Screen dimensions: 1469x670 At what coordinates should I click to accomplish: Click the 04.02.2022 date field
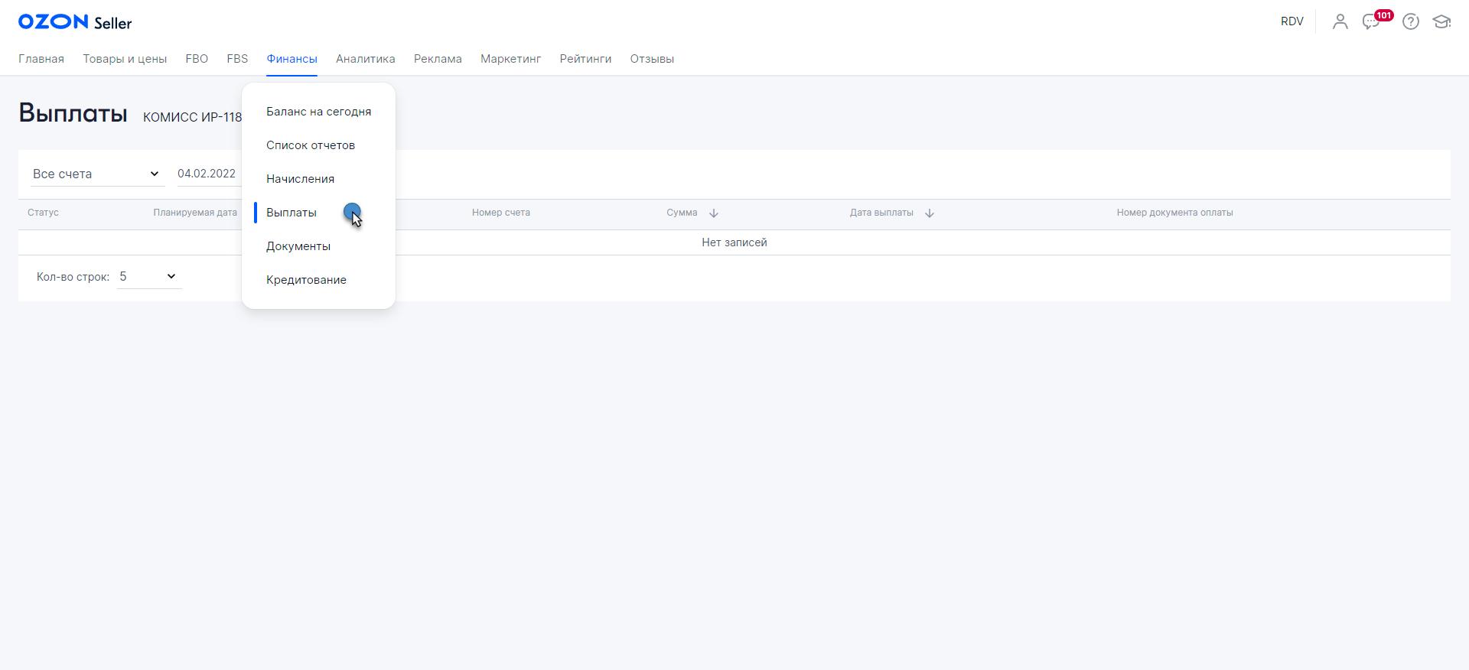click(208, 174)
